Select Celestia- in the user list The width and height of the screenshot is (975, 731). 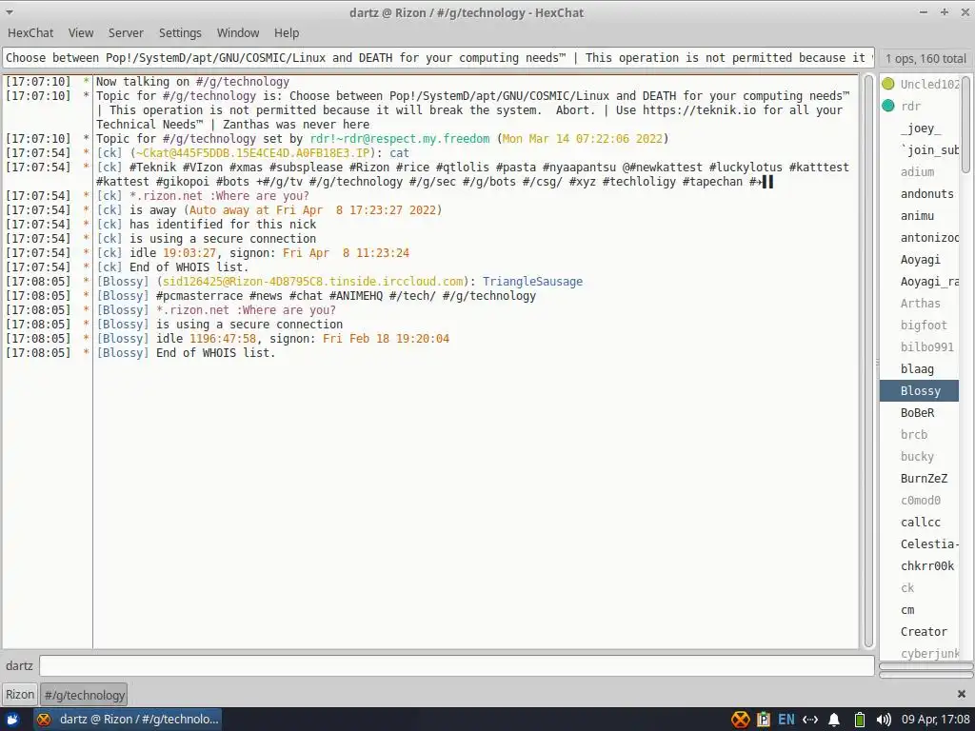coord(920,543)
